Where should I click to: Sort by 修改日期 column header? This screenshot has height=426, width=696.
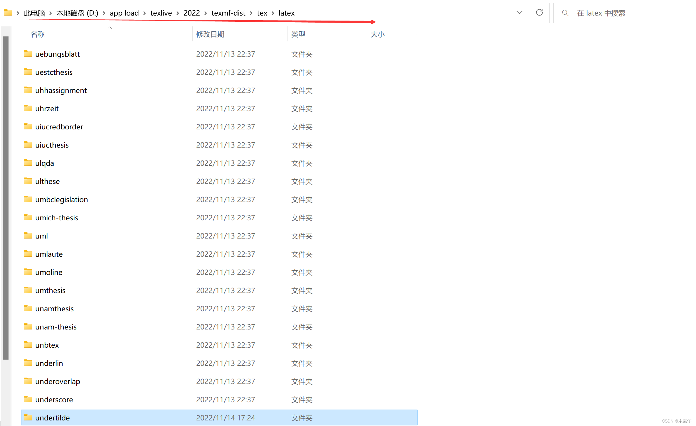point(210,34)
